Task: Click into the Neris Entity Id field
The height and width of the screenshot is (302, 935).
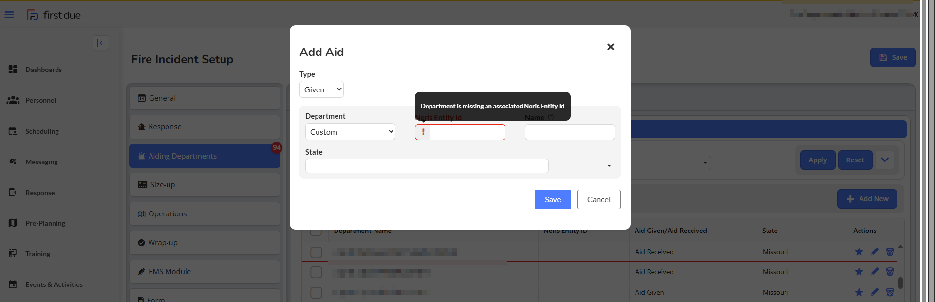Action: coord(467,132)
